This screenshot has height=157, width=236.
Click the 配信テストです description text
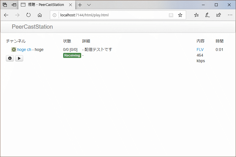pyautogui.click(x=98, y=50)
